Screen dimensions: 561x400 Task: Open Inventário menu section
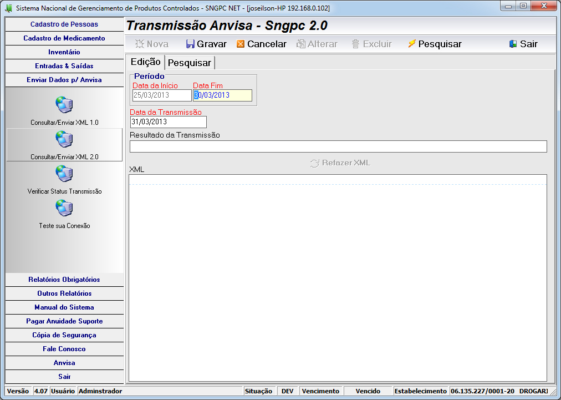click(x=64, y=52)
